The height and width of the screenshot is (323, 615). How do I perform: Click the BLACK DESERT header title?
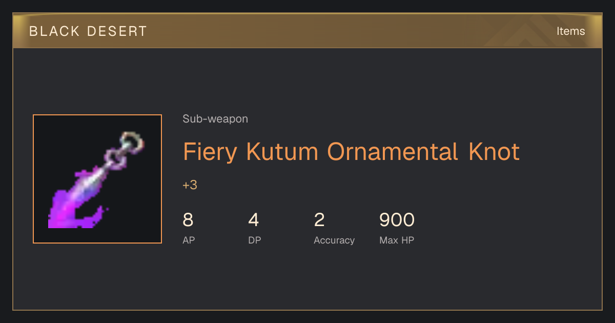tap(88, 31)
